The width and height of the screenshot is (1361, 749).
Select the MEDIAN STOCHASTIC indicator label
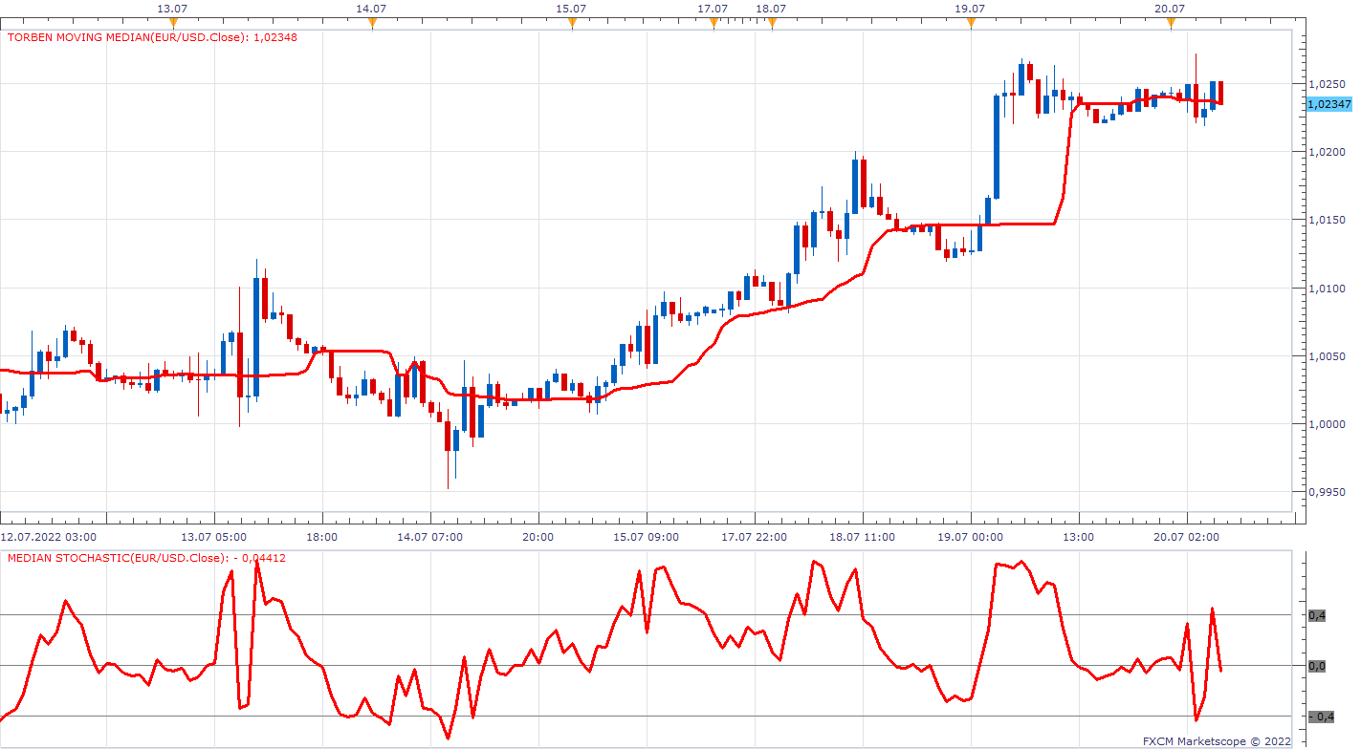[146, 558]
